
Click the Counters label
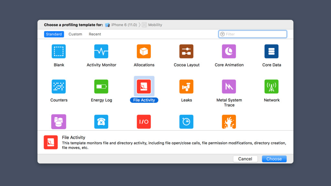click(x=59, y=100)
